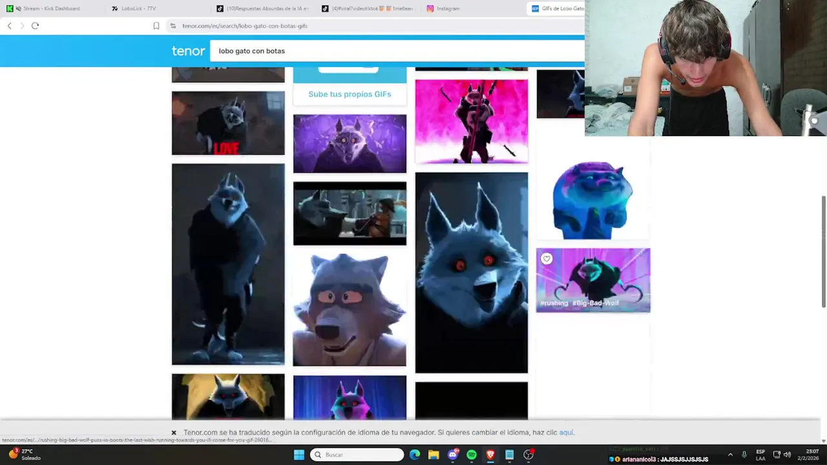Reload the Tenor page
Screen dimensions: 827x465
[35, 26]
